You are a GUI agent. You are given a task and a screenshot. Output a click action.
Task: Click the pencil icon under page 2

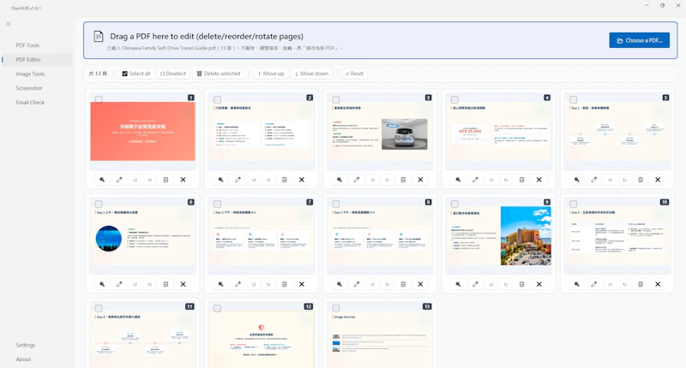point(238,180)
